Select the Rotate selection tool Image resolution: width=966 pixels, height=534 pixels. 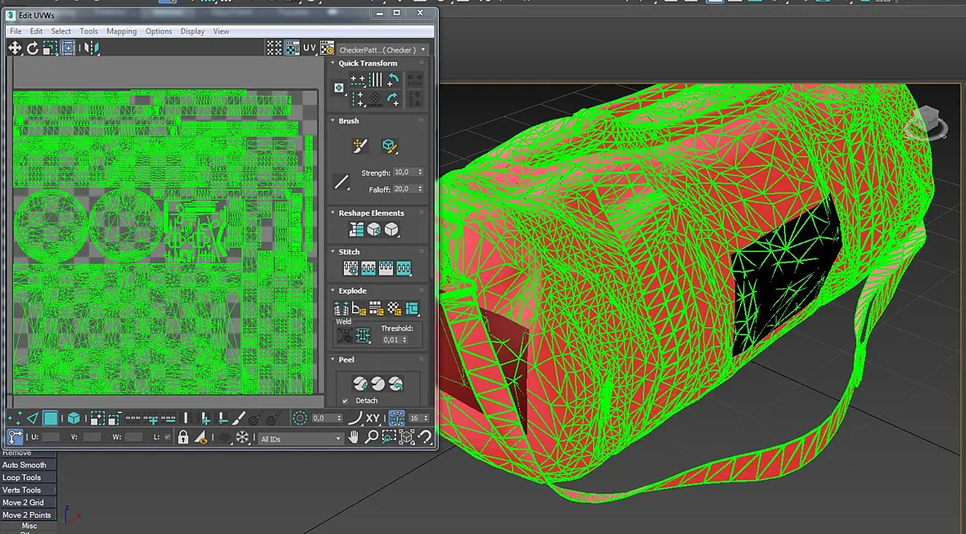click(32, 48)
